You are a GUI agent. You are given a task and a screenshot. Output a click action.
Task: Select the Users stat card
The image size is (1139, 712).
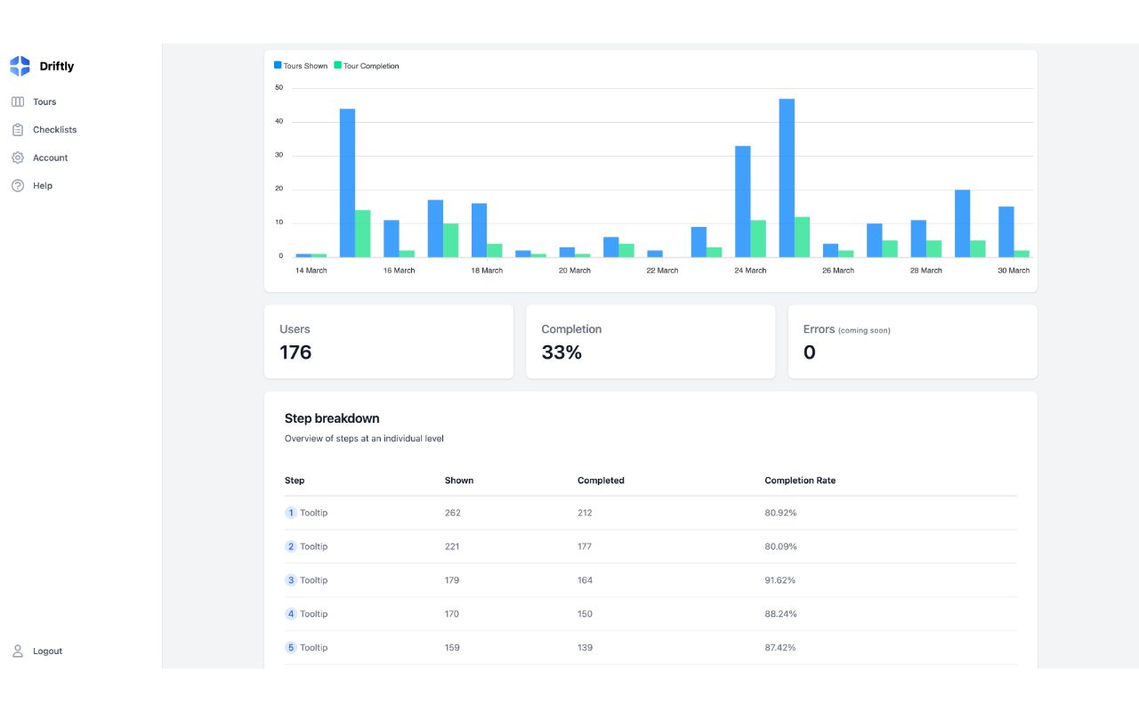tap(388, 342)
